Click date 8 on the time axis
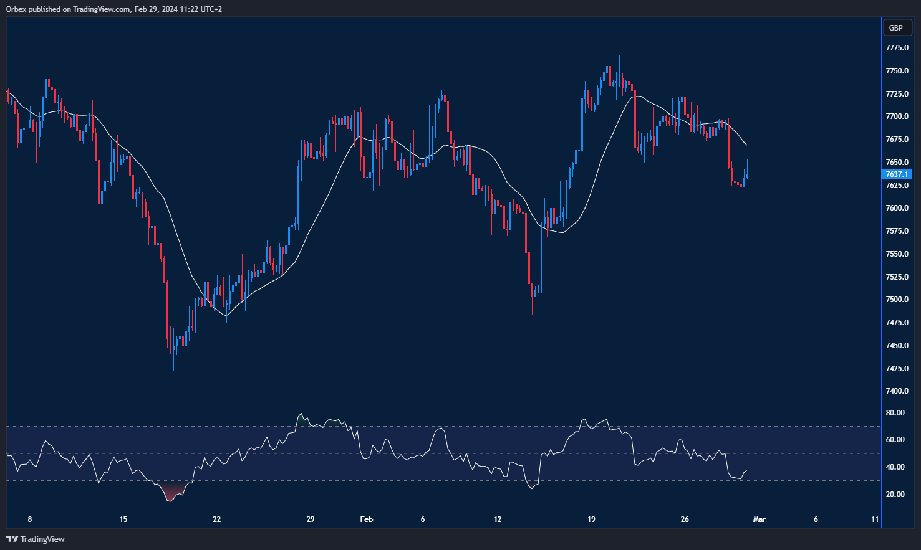This screenshot has width=921, height=550. pyautogui.click(x=29, y=519)
